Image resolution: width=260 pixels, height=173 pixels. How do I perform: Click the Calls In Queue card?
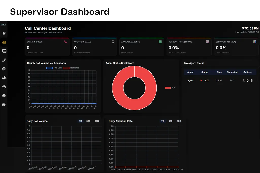pyautogui.click(x=48, y=47)
